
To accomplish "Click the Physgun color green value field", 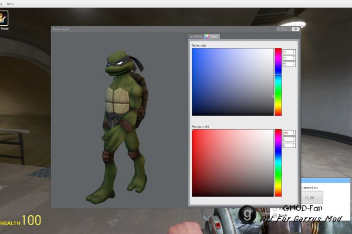I will (x=289, y=139).
